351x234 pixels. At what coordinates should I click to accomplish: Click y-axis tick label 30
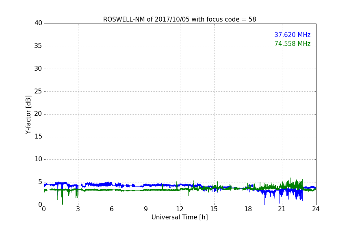(38, 69)
